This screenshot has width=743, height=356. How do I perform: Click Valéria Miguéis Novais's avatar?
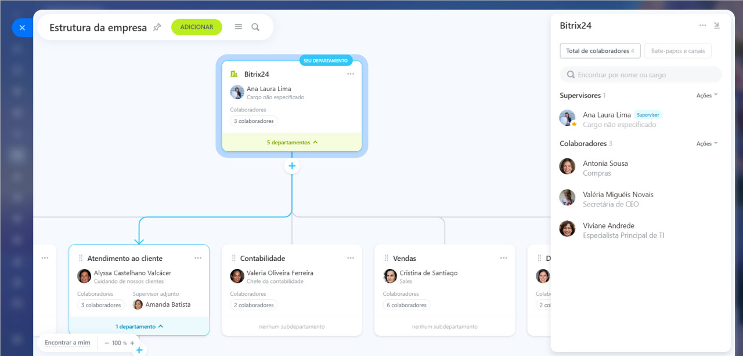coord(567,198)
